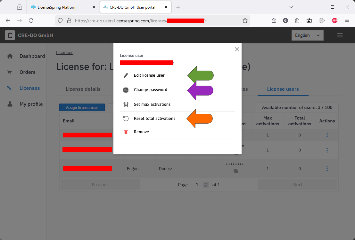Viewport: 355px width, 240px height.
Task: Open My profile in sidebar
Action: pyautogui.click(x=31, y=104)
